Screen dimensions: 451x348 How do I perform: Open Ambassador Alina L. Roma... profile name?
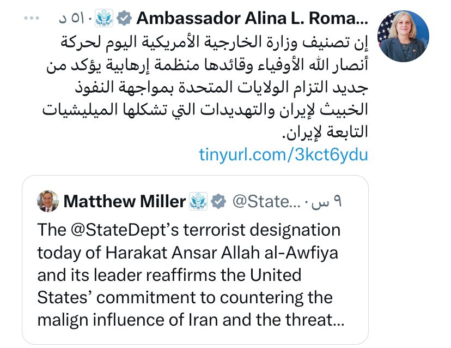(x=252, y=19)
